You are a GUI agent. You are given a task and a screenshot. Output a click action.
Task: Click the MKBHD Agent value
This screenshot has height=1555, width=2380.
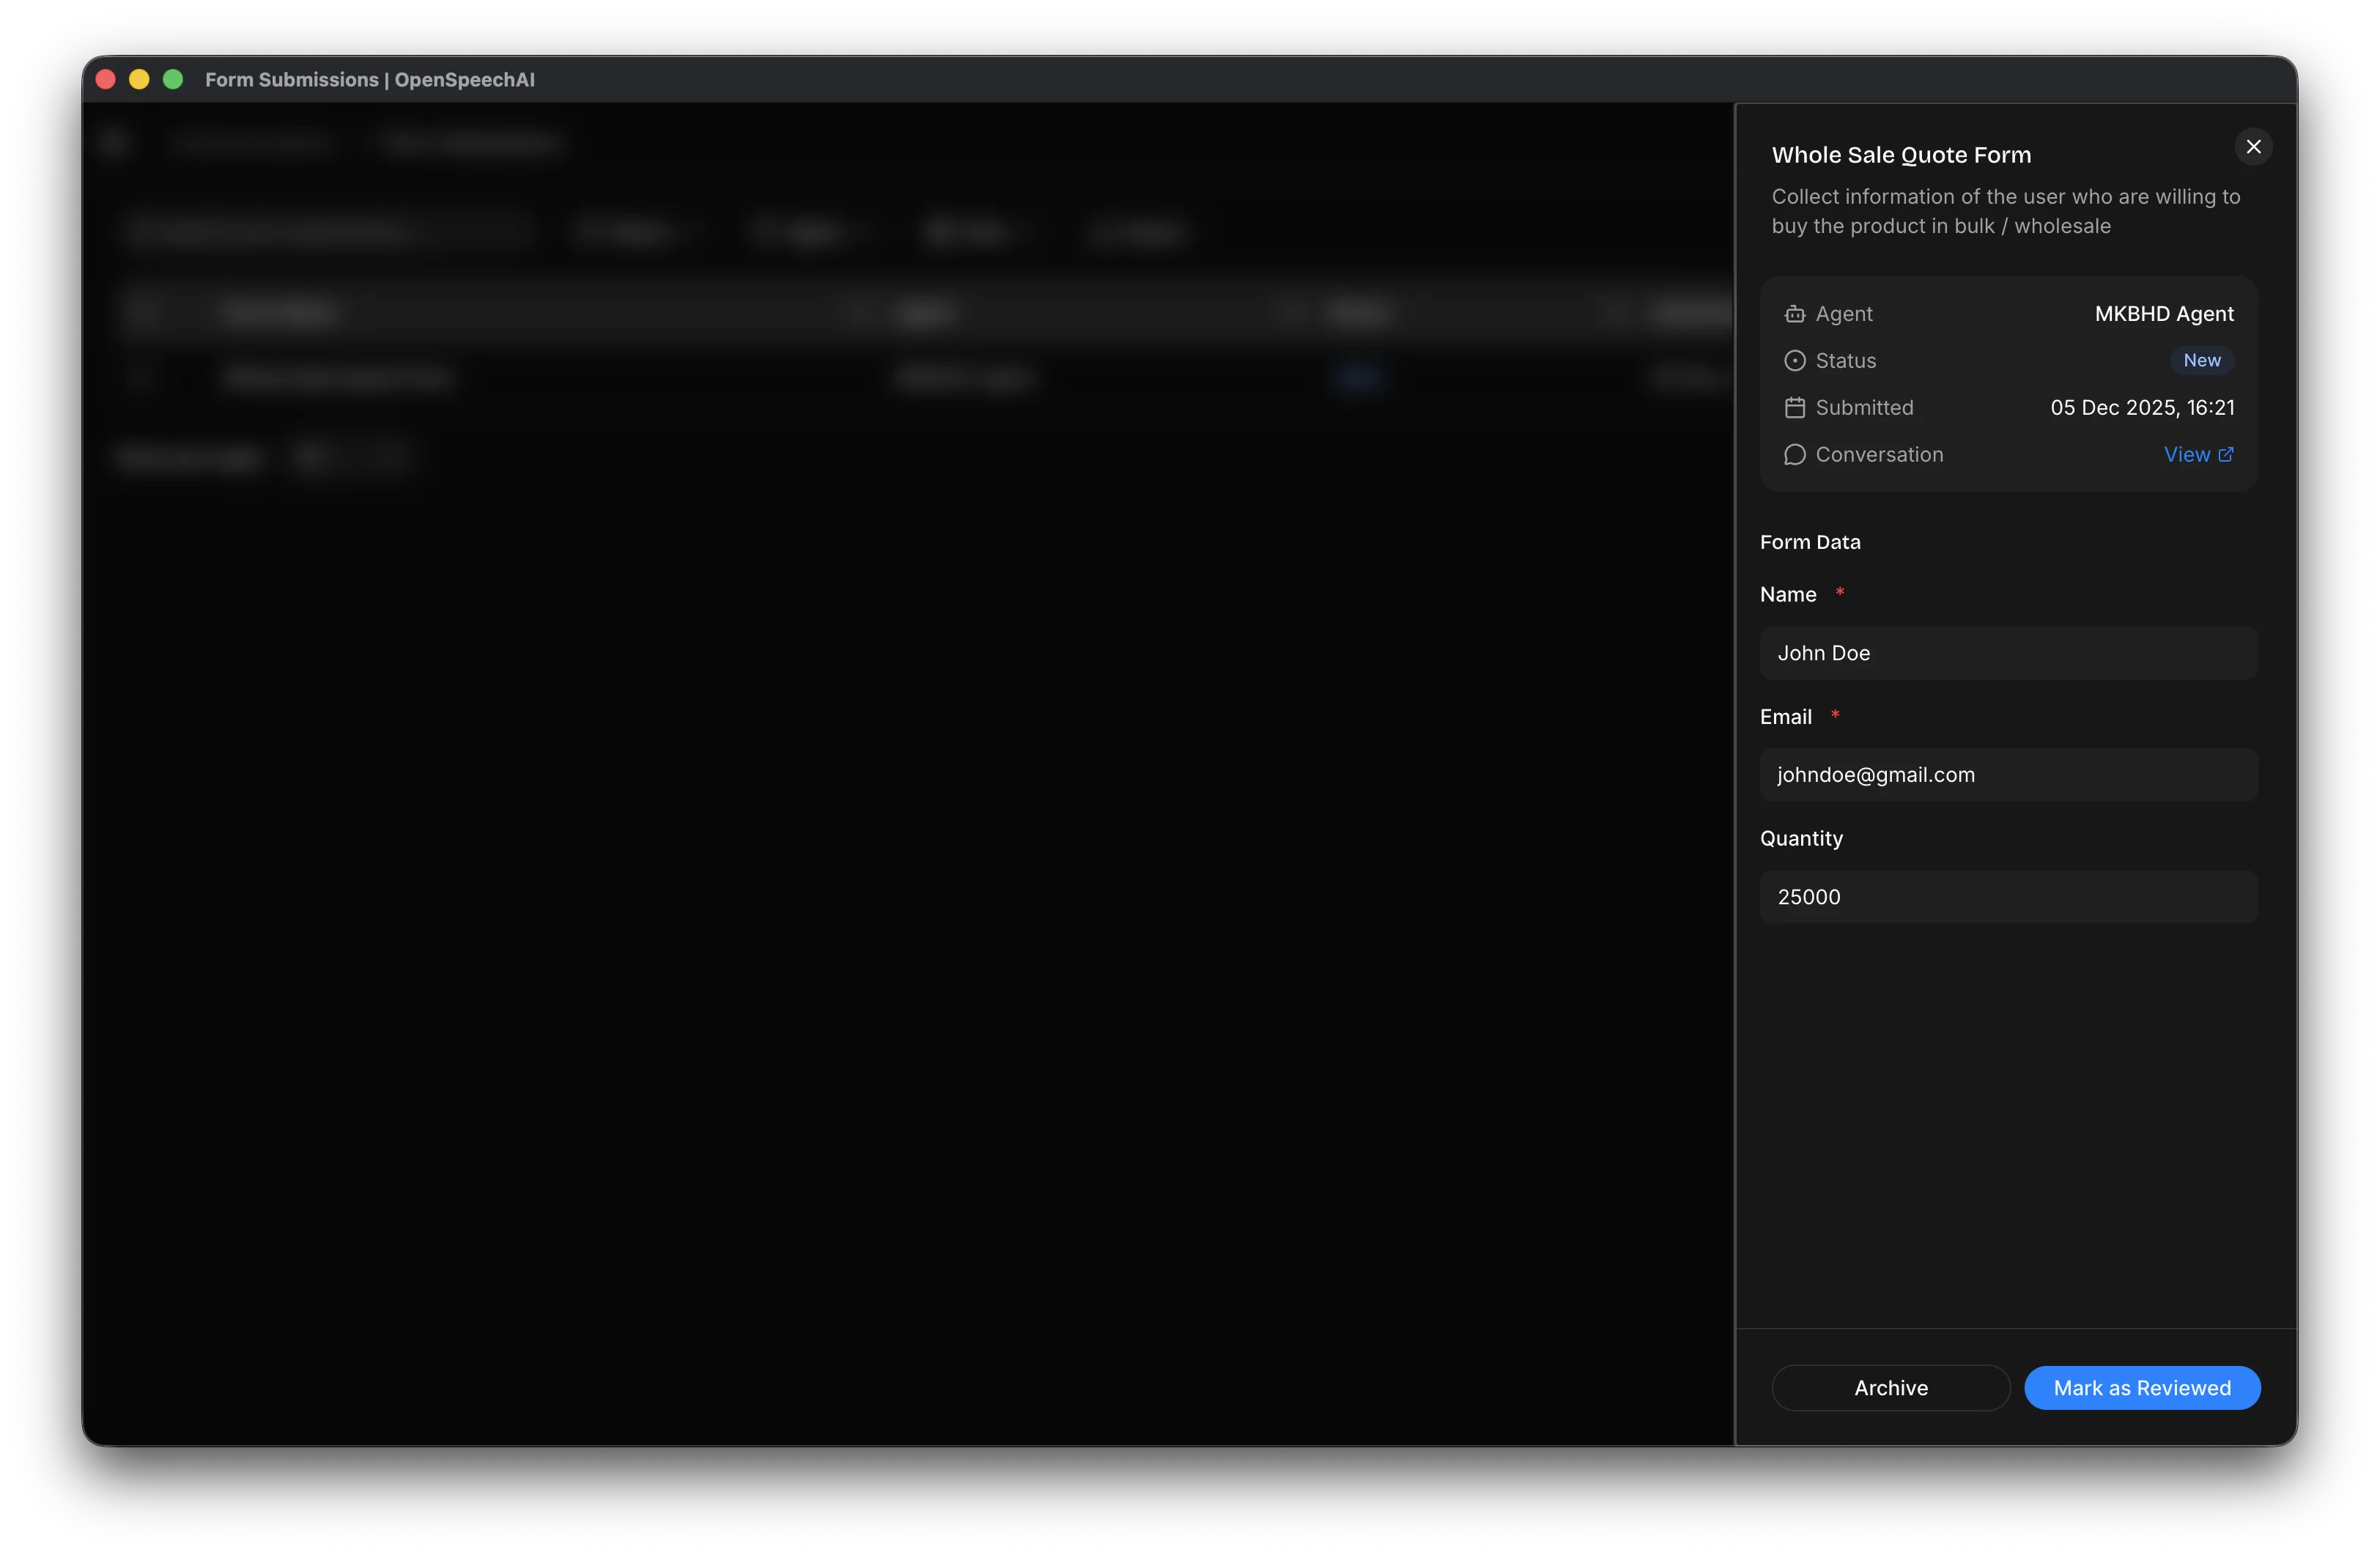click(2164, 314)
